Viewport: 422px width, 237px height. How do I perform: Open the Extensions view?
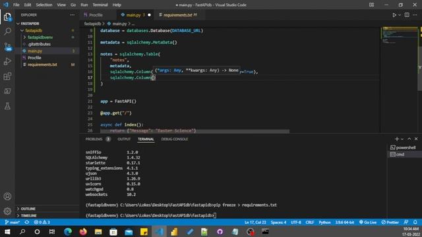click(x=7, y=76)
